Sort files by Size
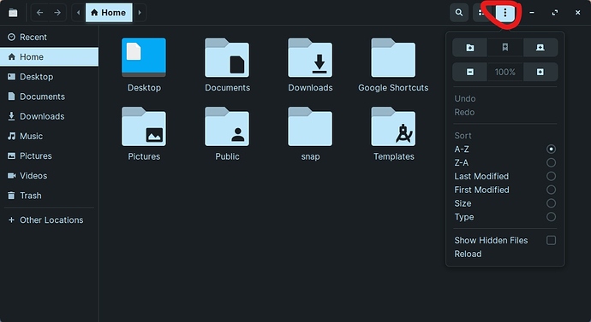591x322 pixels. coord(505,203)
